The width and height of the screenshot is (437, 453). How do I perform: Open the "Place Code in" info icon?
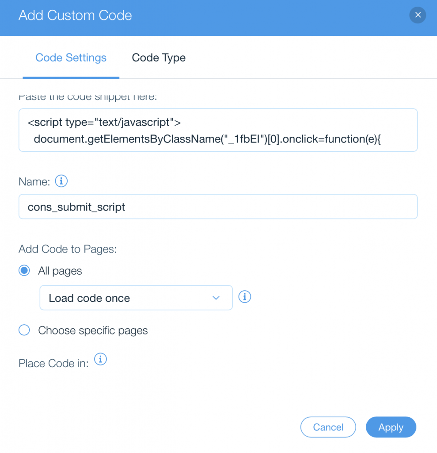point(100,360)
